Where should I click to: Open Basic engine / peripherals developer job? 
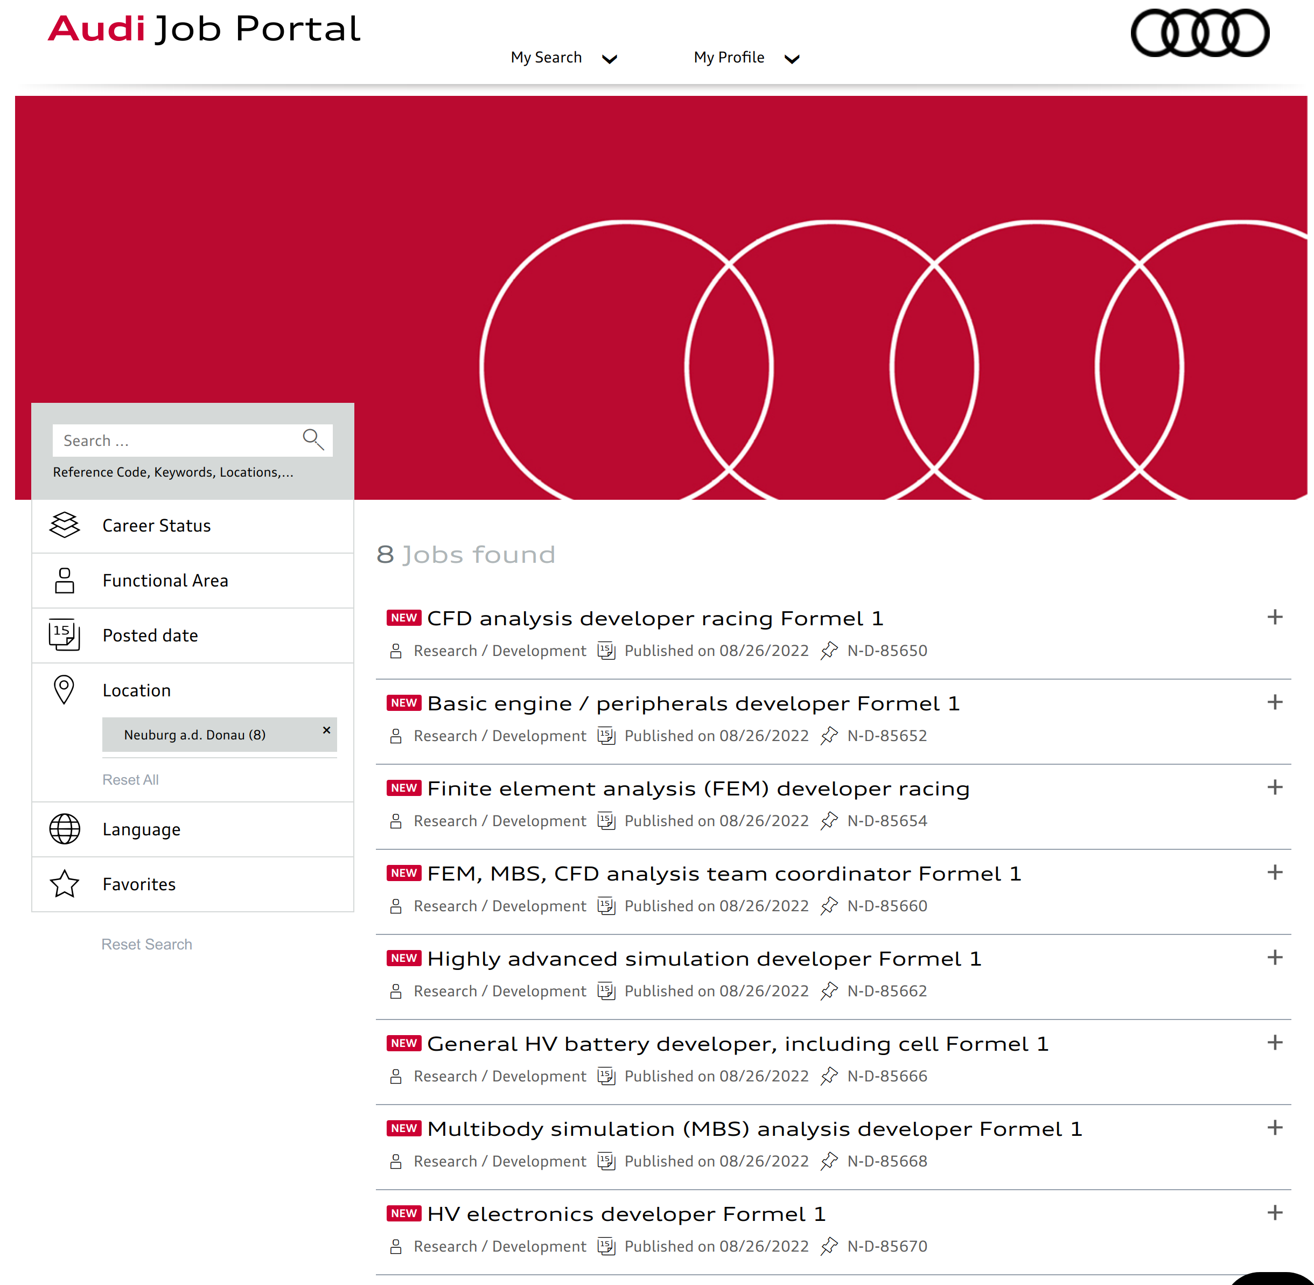[x=693, y=703]
